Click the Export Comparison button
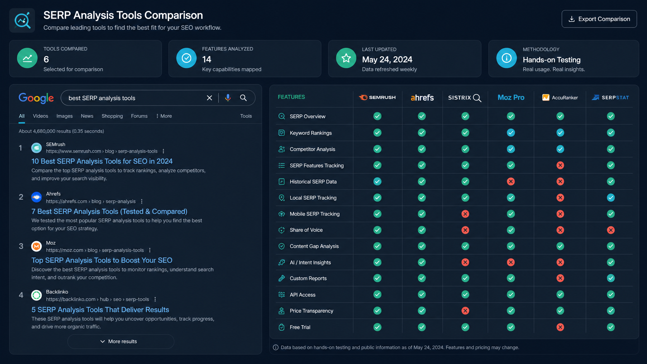 click(599, 19)
